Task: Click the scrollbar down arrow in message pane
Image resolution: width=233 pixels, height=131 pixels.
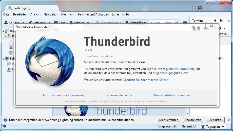Action: [187, 114]
